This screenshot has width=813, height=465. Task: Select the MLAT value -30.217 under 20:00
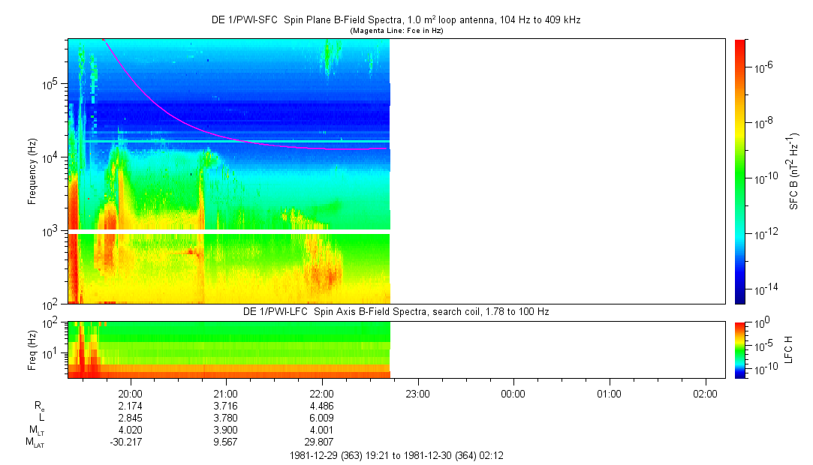point(126,442)
